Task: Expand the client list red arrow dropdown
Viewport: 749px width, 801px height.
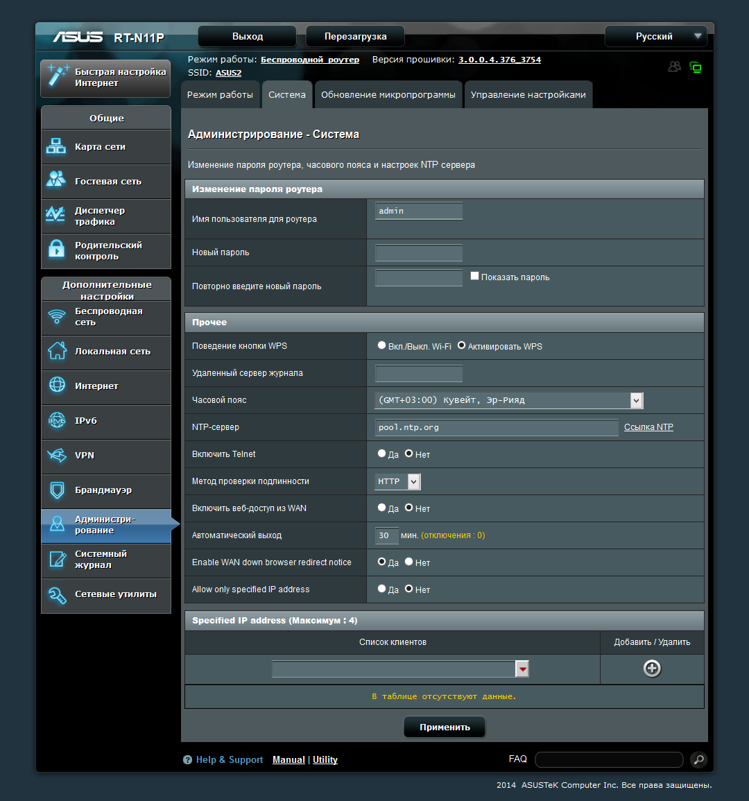Action: point(522,669)
